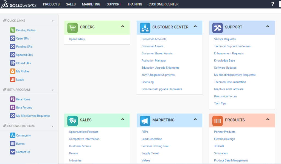
Task: Open the Training menu in top navigation
Action: coord(135,4)
